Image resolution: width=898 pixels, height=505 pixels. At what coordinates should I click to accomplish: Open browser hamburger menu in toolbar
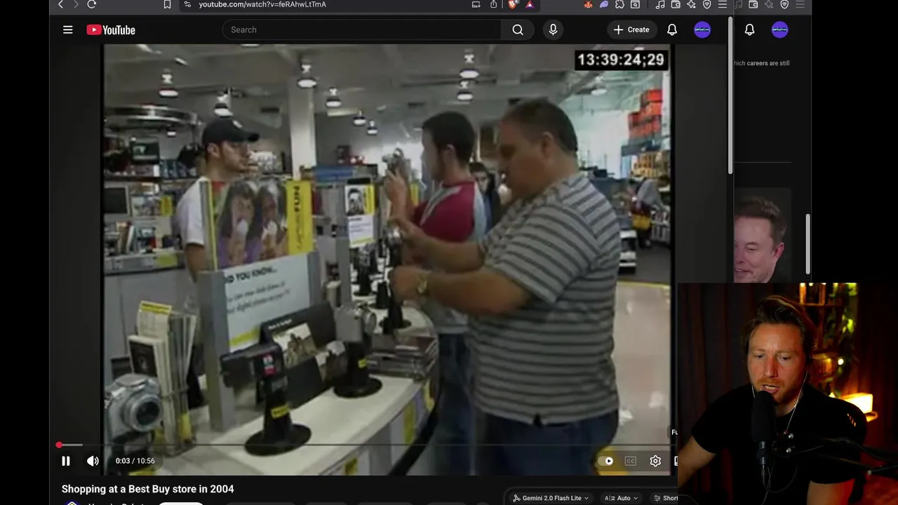click(722, 4)
